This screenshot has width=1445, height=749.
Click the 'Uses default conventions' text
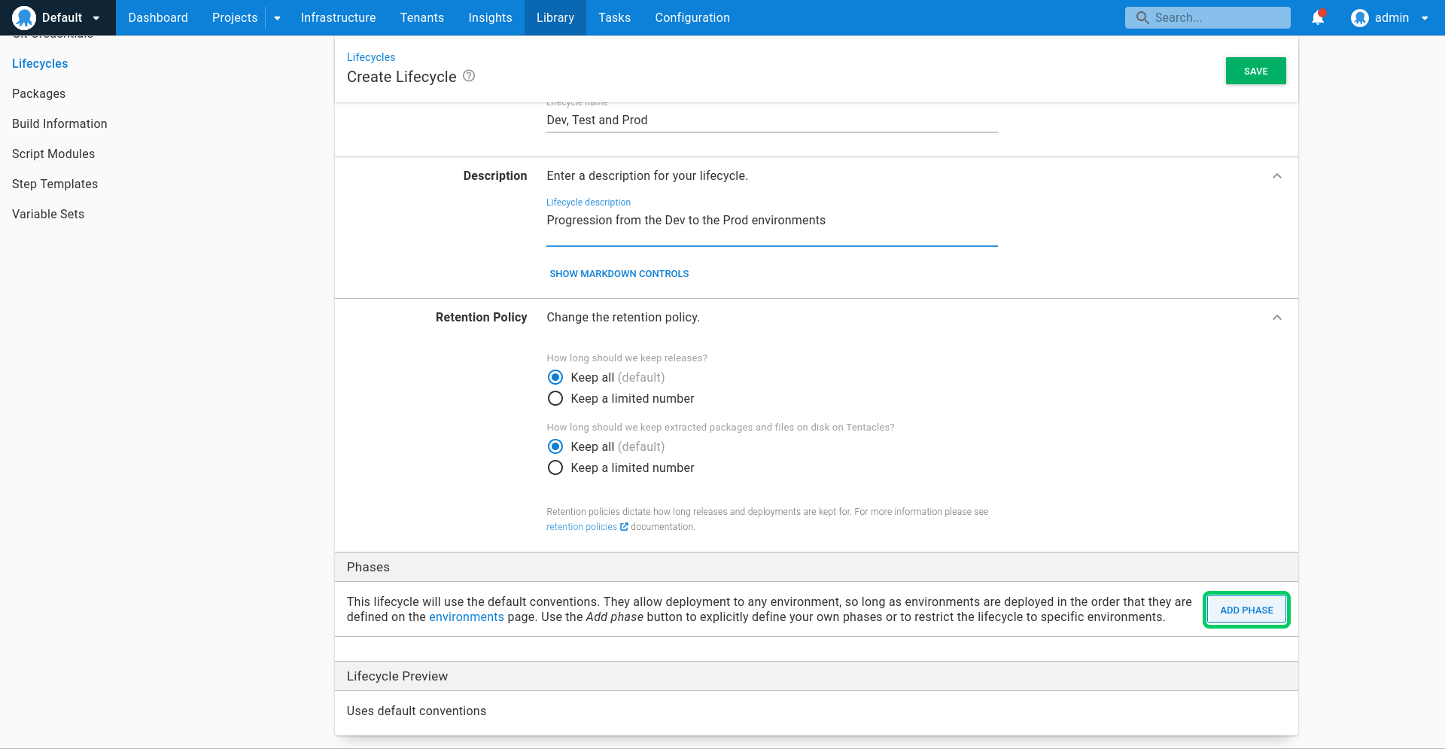pyautogui.click(x=416, y=711)
